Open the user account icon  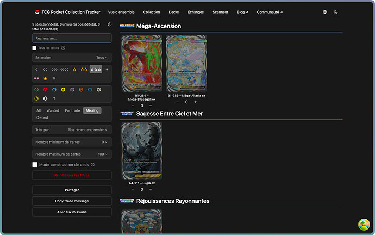336,12
